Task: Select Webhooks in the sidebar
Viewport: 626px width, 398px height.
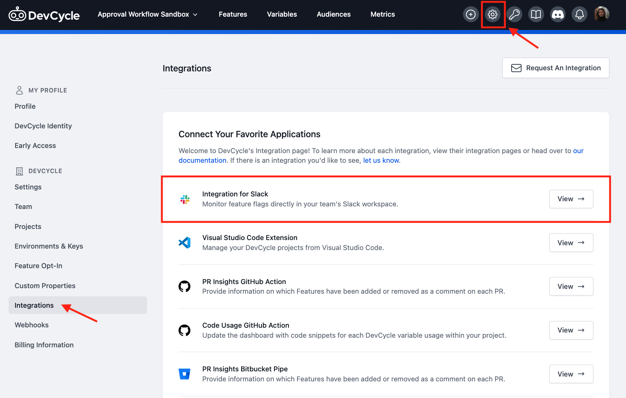Action: [31, 325]
